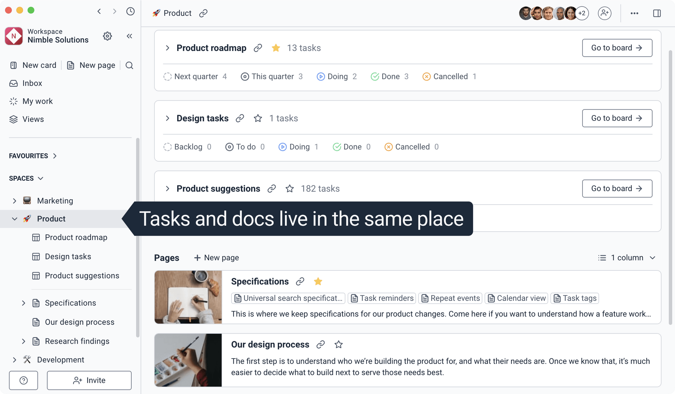Screen dimensions: 675x394
Task: Toggle favourite on Our design process page
Action: click(x=339, y=344)
